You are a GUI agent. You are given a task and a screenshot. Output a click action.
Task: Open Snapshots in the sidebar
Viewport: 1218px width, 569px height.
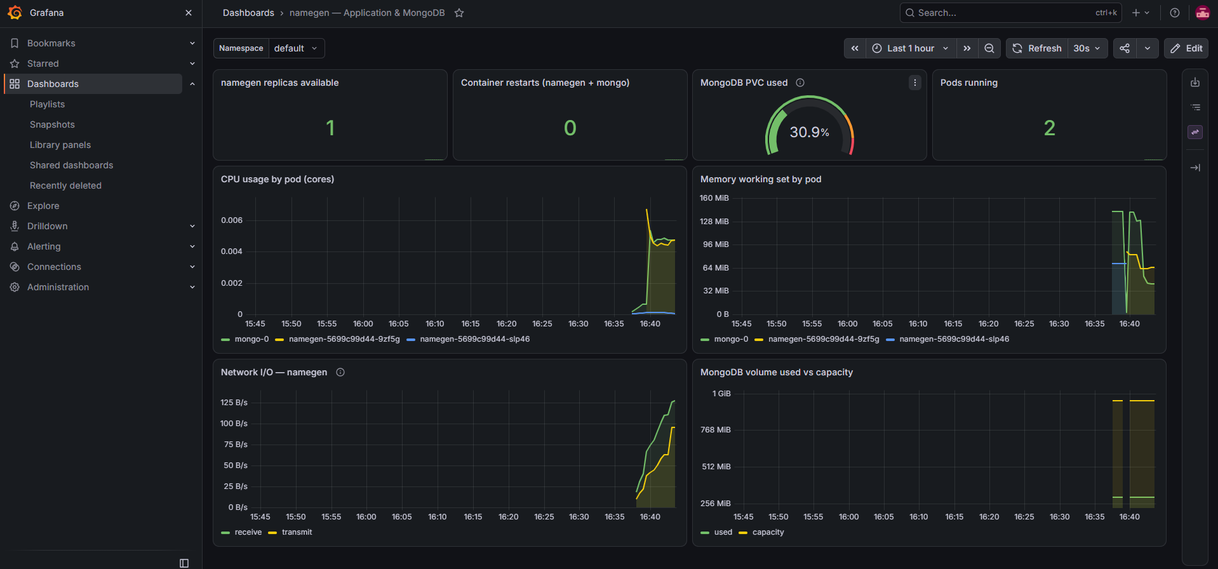click(x=52, y=124)
